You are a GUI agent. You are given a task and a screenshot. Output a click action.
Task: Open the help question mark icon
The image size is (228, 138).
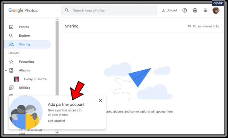point(184,10)
